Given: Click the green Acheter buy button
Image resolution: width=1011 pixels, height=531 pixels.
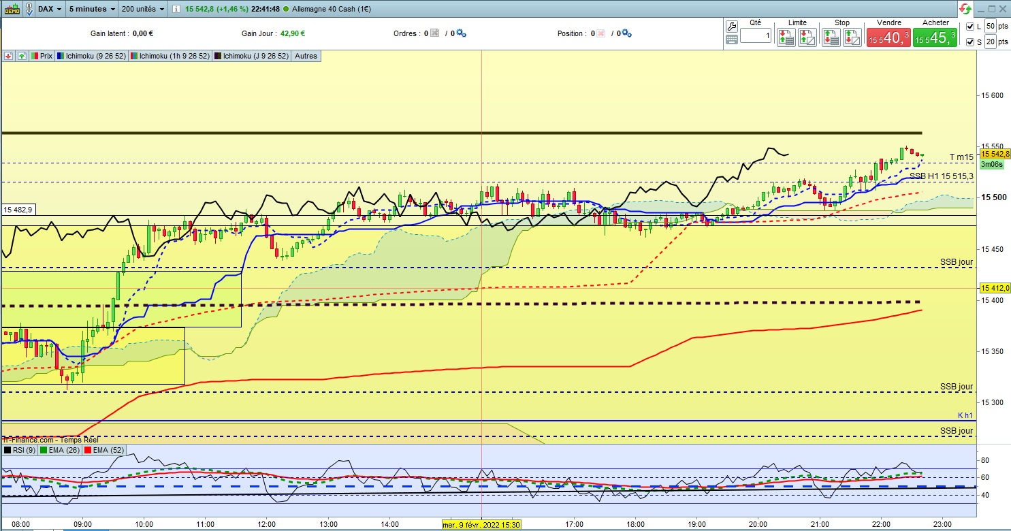Looking at the screenshot, I should click(935, 38).
